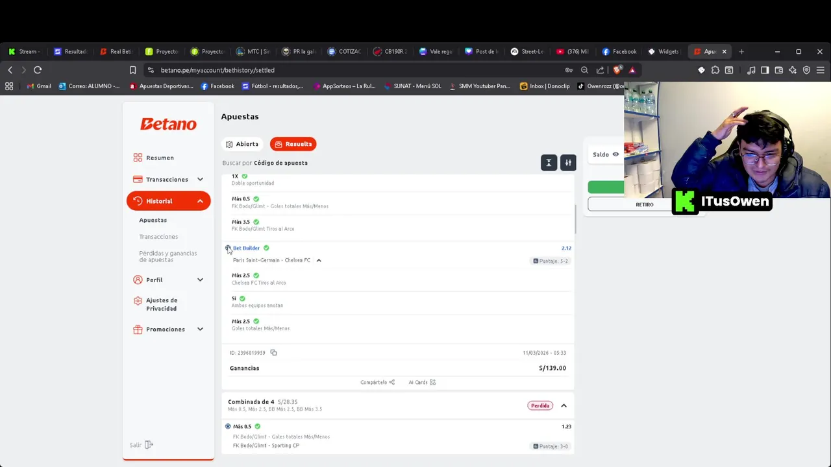Open the AppSorteos - La Rul... bookmark
831x467 pixels.
343,86
